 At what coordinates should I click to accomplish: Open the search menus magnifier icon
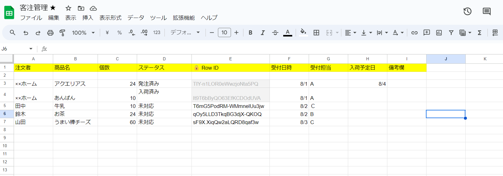point(12,32)
